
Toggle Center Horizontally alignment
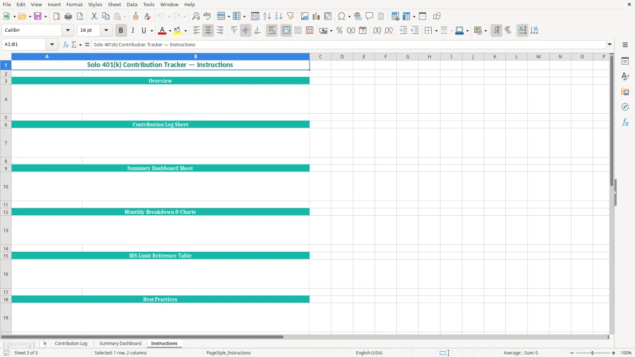208,31
